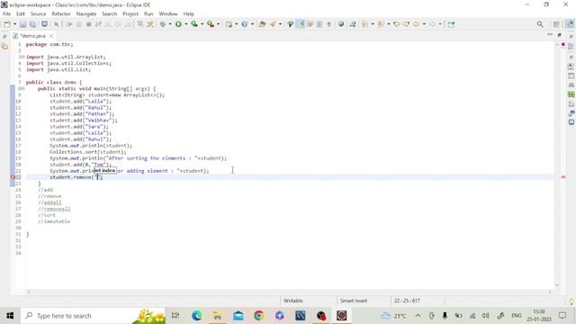Open Microsoft Edge from the taskbar
Viewport: 576px width, 324px height.
(x=196, y=316)
